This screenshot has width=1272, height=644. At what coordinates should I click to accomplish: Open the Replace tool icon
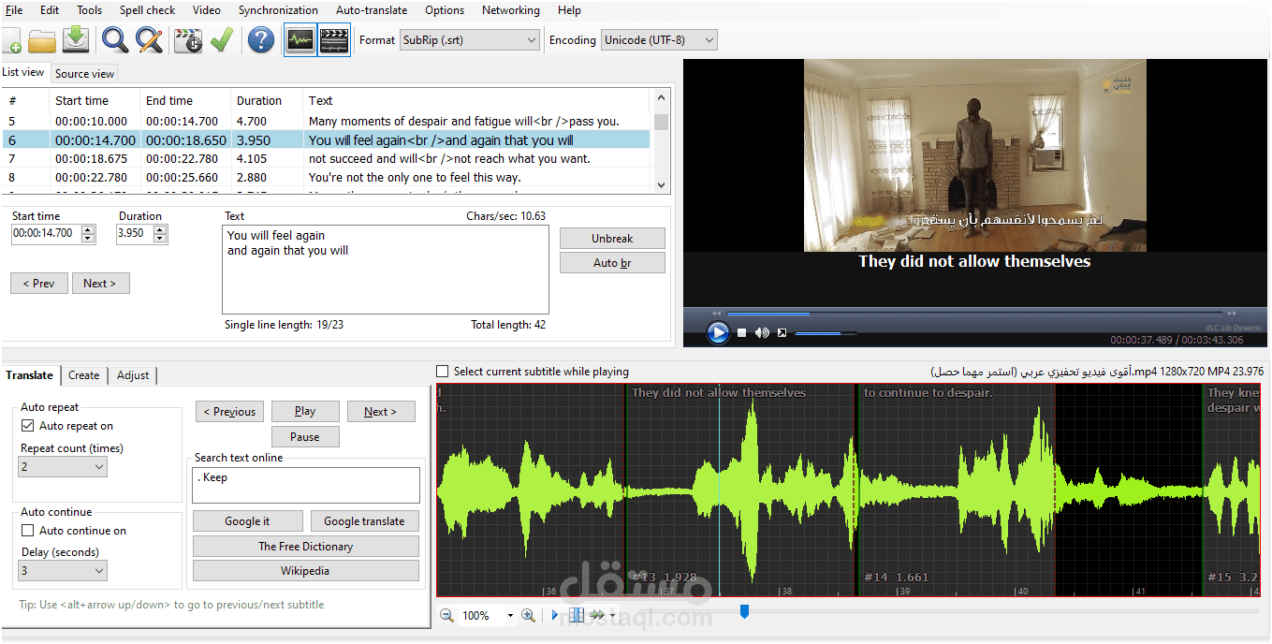[x=149, y=40]
